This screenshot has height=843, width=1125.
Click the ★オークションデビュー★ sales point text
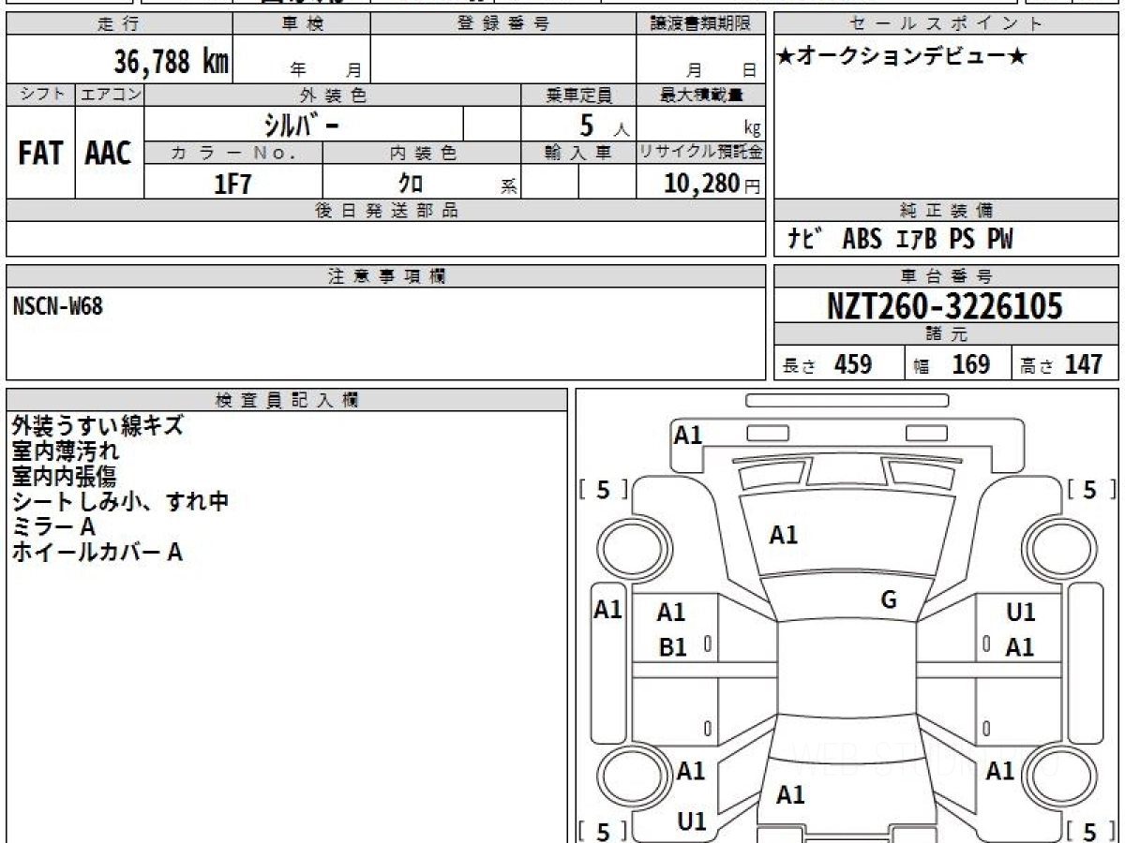(x=902, y=57)
